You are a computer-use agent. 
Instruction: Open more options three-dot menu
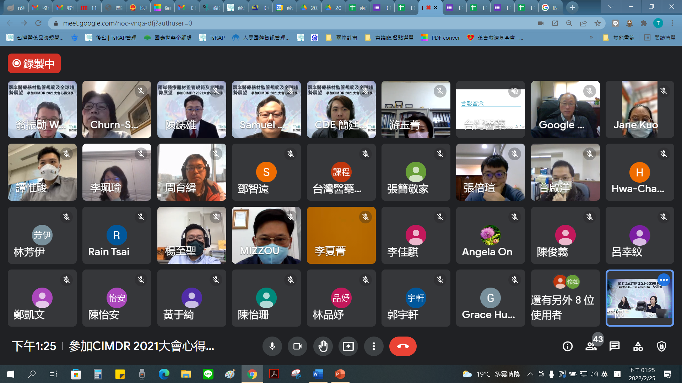click(x=374, y=346)
